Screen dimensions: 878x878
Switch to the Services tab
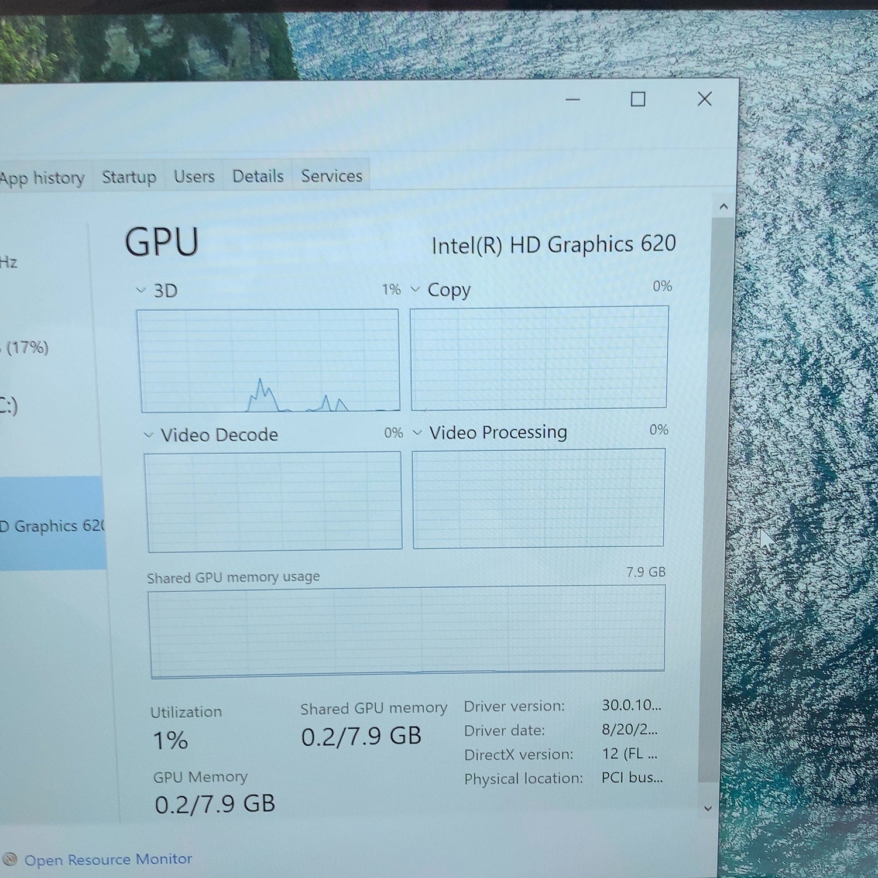(331, 175)
